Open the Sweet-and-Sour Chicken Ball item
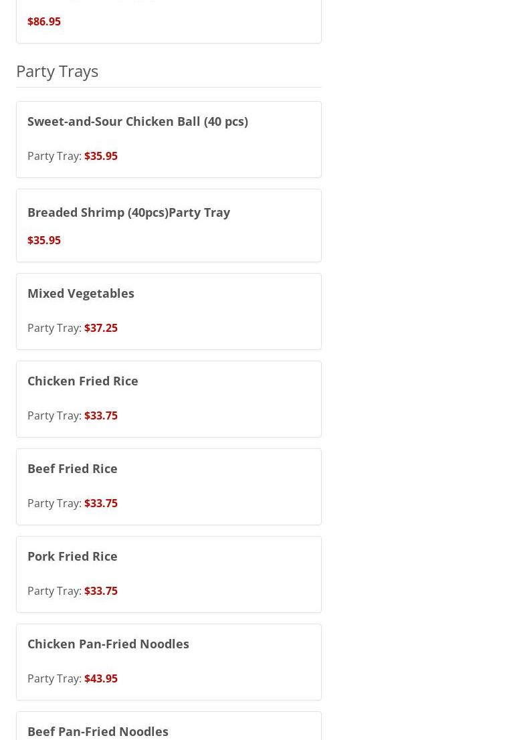Screen dimensions: 515x740 [137, 121]
